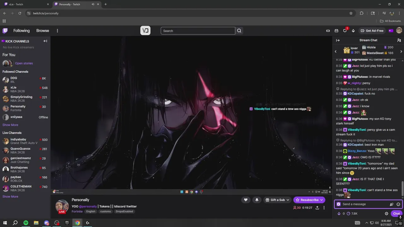This screenshot has height=227, width=404.
Task: Toggle the notification bell for Personally
Action: [257, 200]
